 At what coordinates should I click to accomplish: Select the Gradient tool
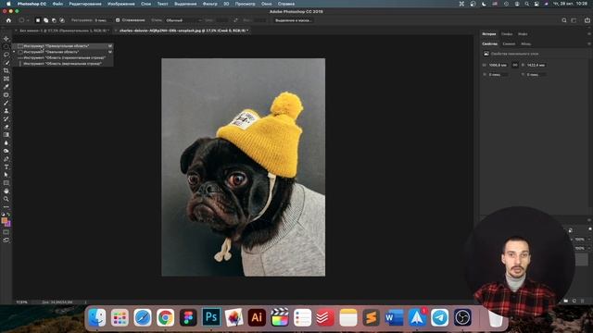click(6, 135)
